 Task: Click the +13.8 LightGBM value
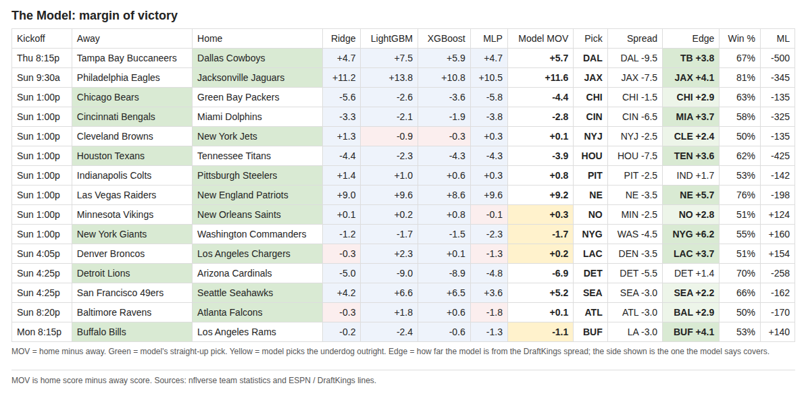[389, 78]
